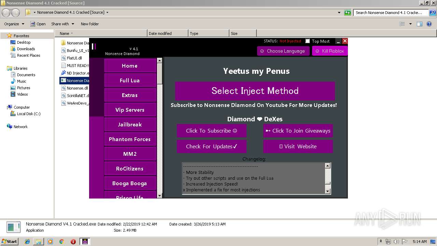This screenshot has width=437, height=246.
Task: Open Downloads in the navigation pane
Action: pos(26,49)
